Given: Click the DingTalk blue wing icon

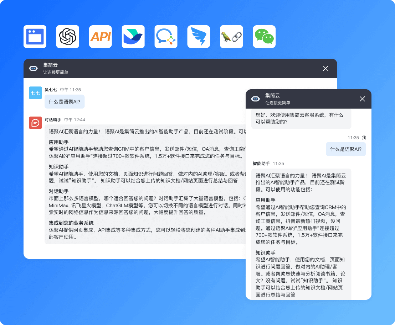Looking at the screenshot, I should pyautogui.click(x=199, y=37).
